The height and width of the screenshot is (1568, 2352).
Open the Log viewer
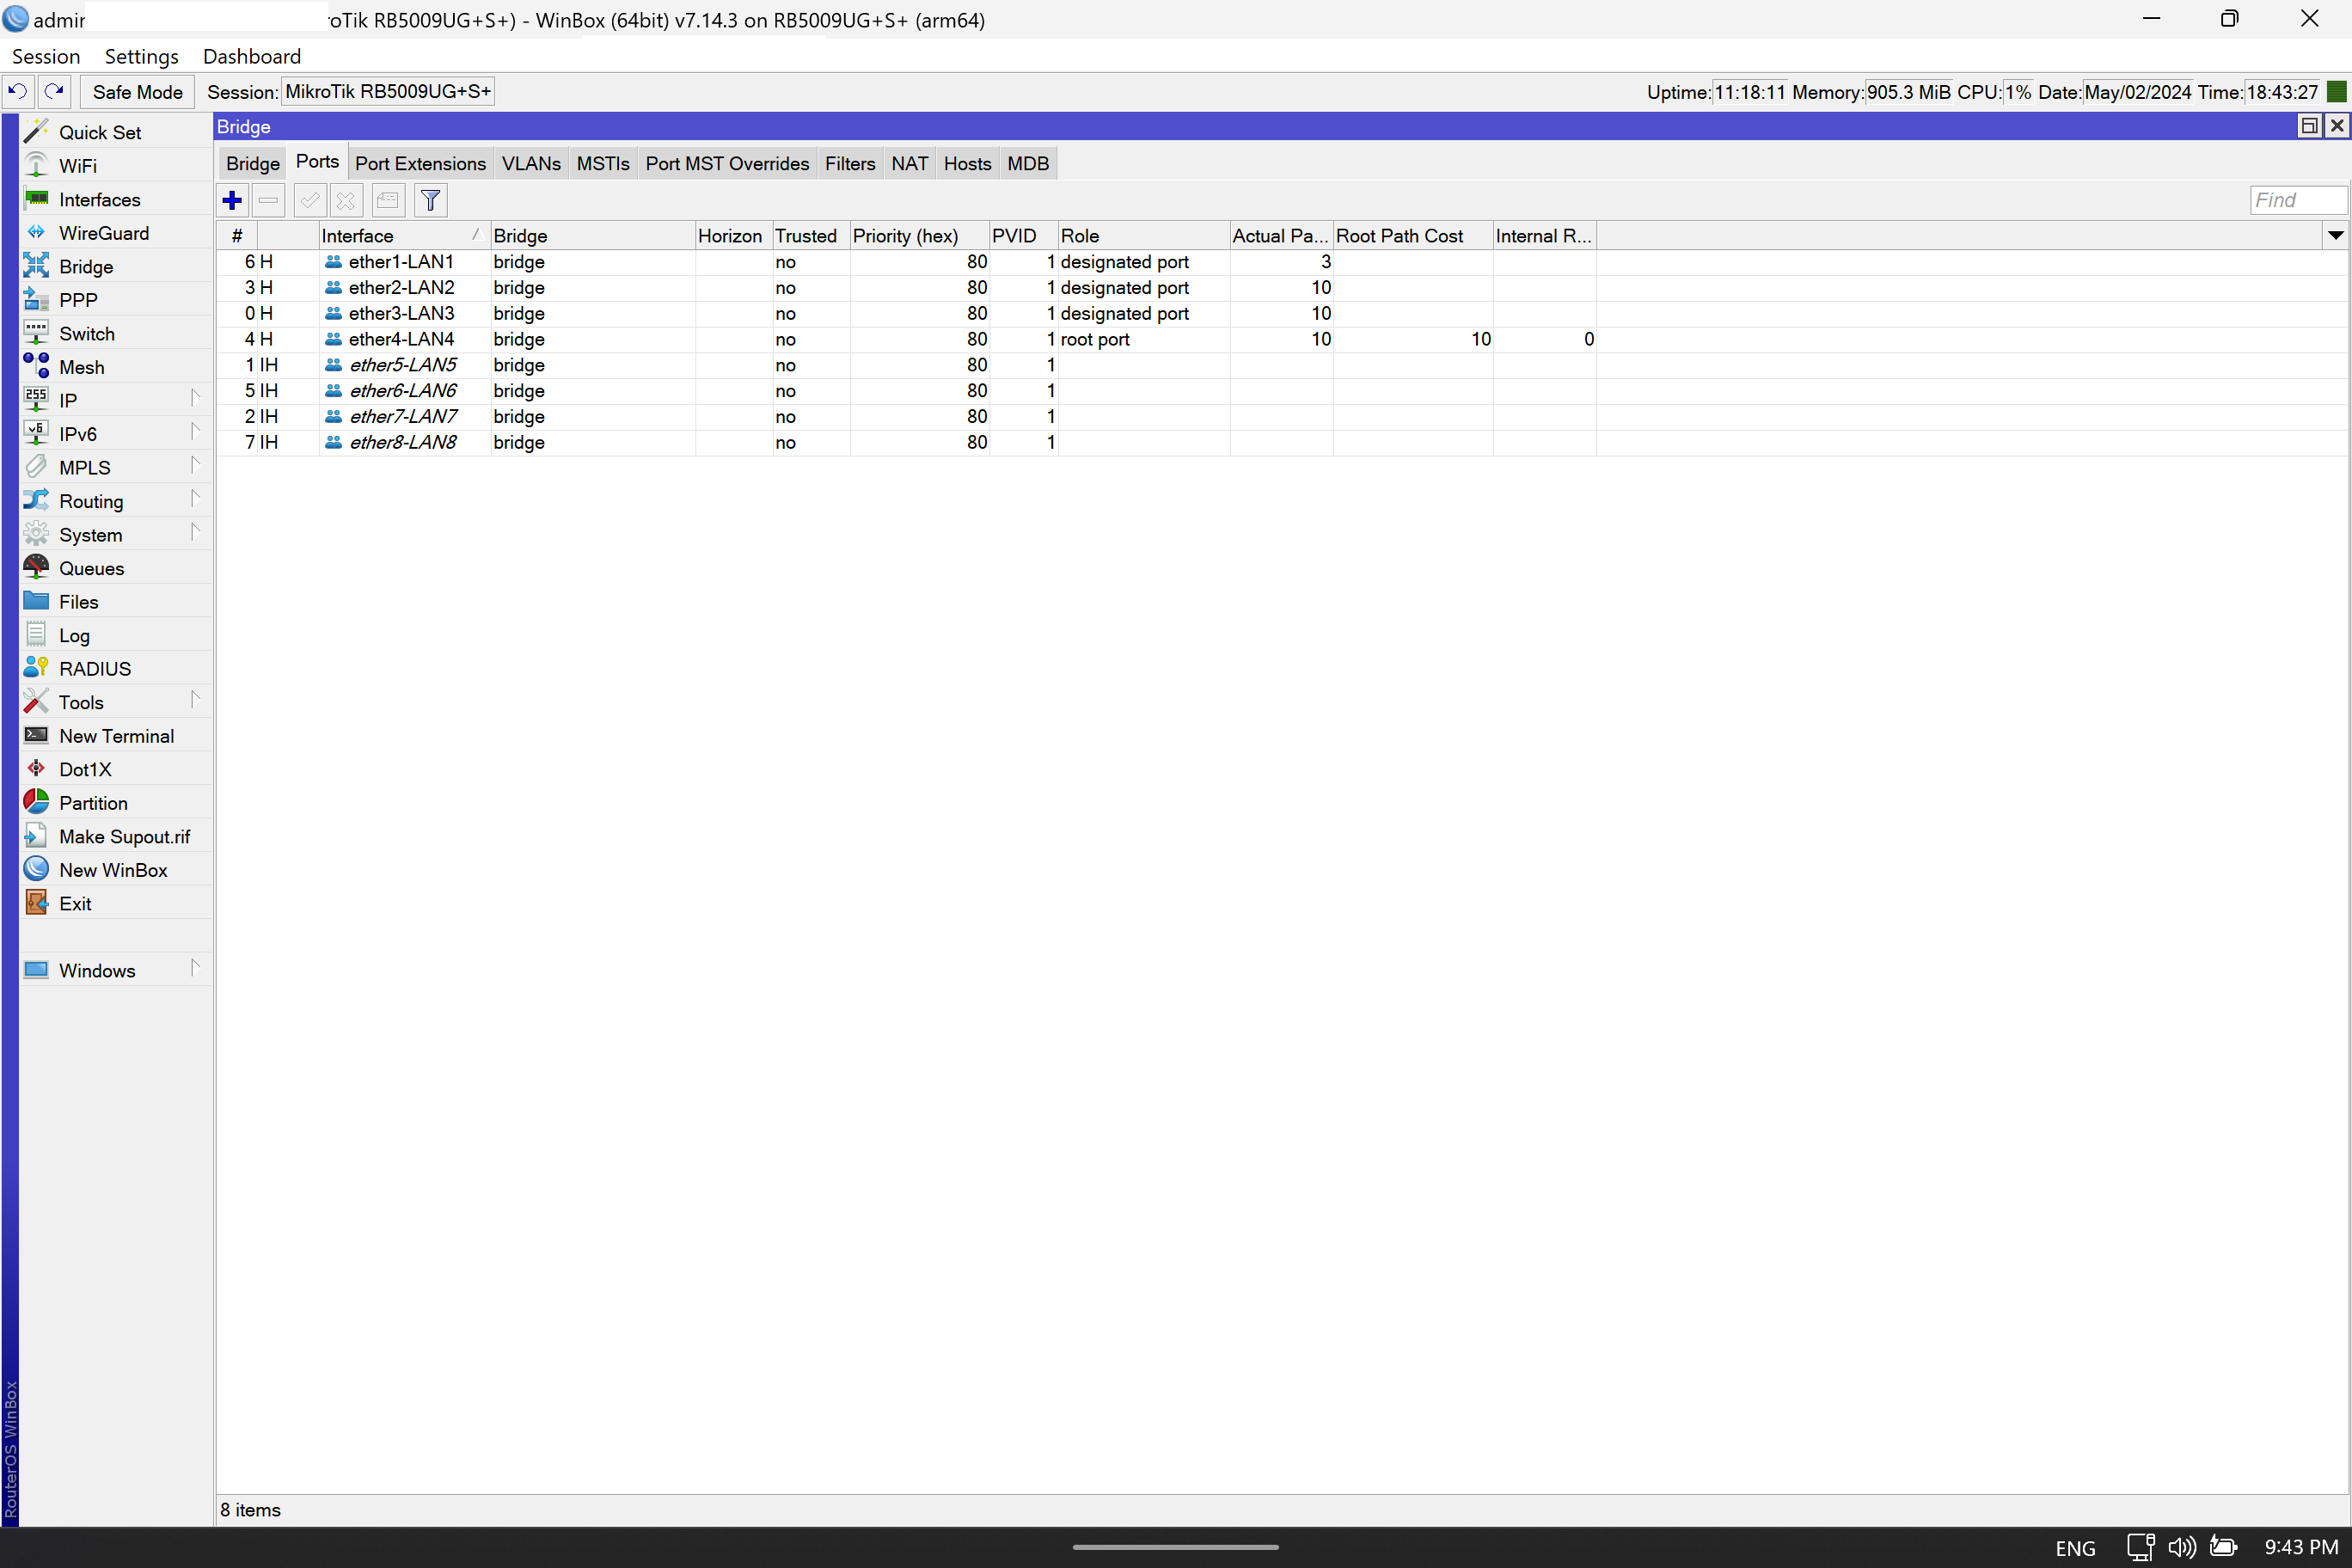point(115,635)
